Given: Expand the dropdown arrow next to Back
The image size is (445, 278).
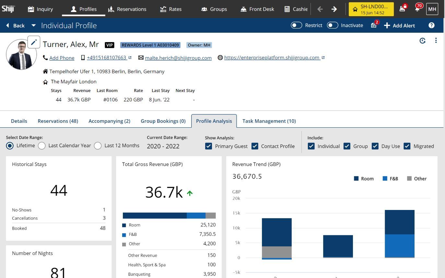Looking at the screenshot, I should 33,26.
